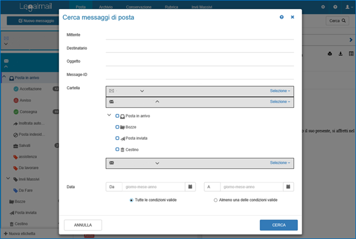Check the Posta in arrivo folder checkbox
The image size is (356, 239).
[x=117, y=116]
